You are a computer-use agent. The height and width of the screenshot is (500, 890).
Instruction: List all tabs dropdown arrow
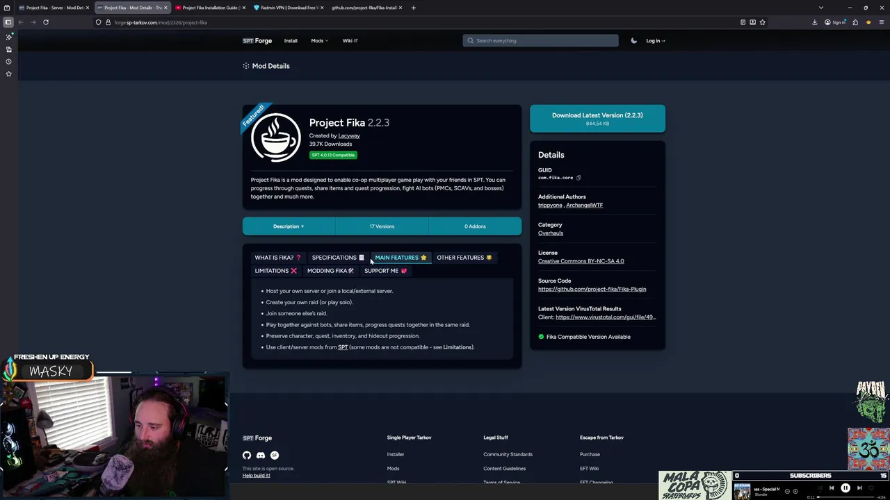[x=820, y=8]
